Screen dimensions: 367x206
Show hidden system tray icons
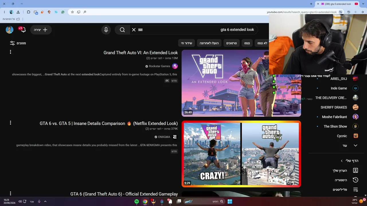(45, 201)
